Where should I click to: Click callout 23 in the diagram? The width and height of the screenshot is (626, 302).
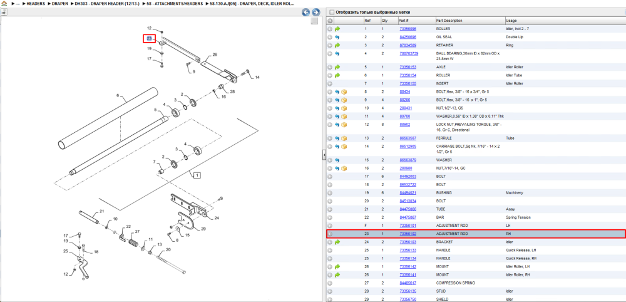pos(149,38)
